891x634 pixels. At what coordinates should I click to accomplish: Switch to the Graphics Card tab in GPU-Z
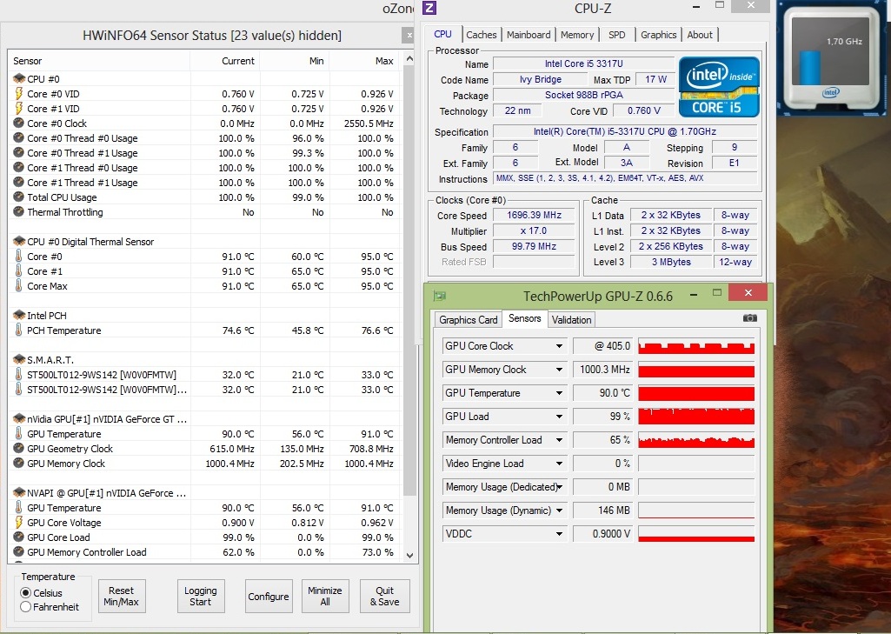pos(469,319)
